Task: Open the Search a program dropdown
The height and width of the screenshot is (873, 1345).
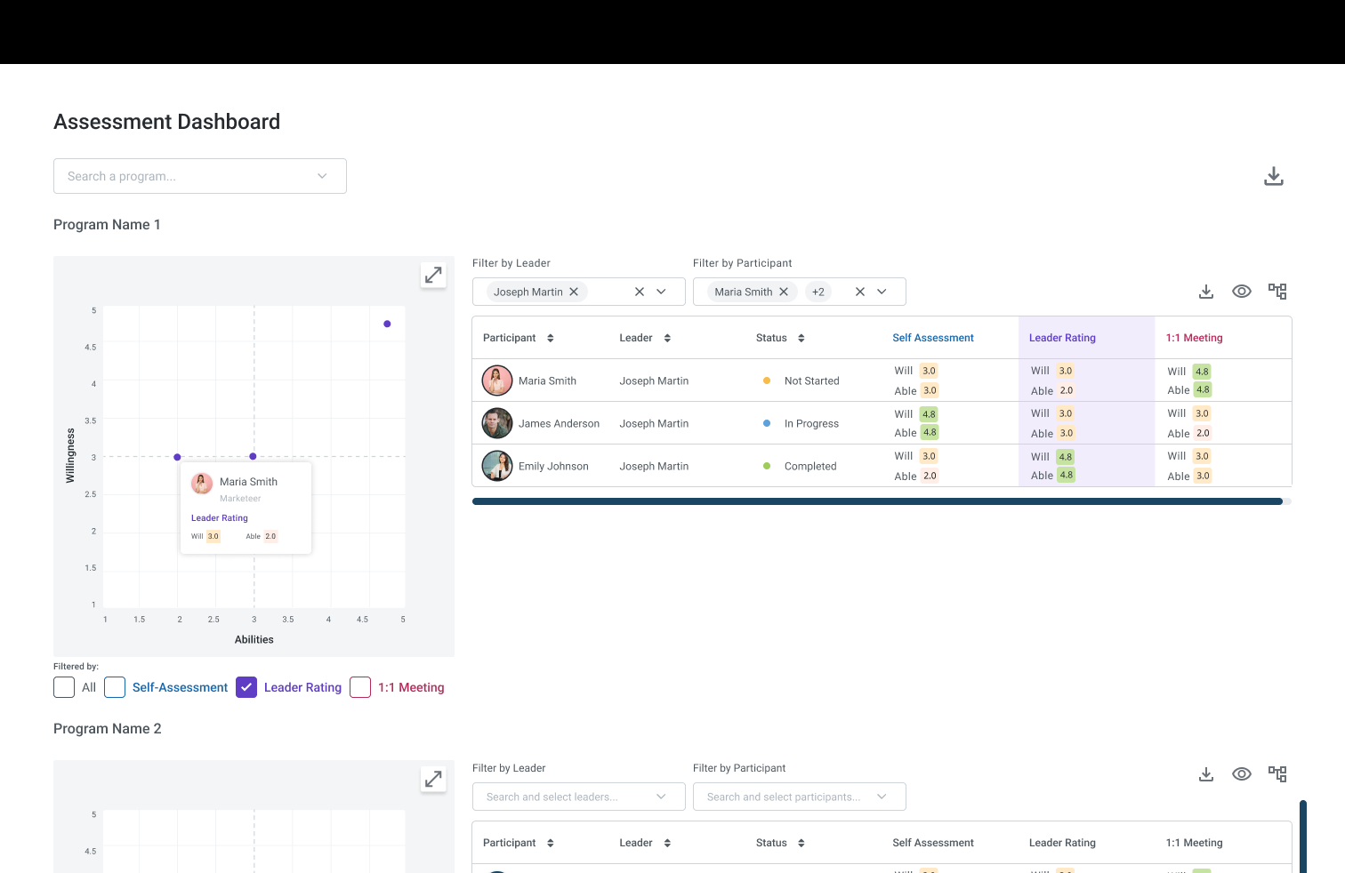Action: 200,176
